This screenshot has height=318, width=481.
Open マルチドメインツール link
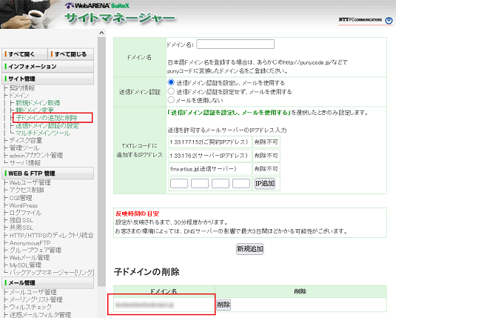[x=43, y=133]
